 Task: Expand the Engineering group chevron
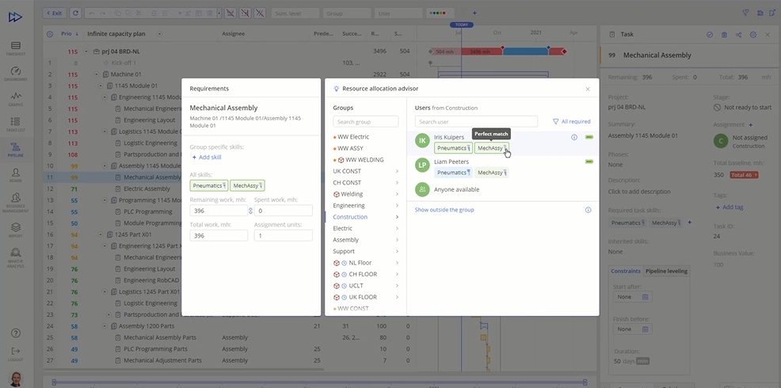click(397, 206)
